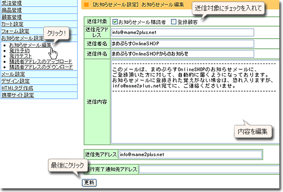
Task: Click the お知らせメール編集 page heading
Action: [163, 5]
